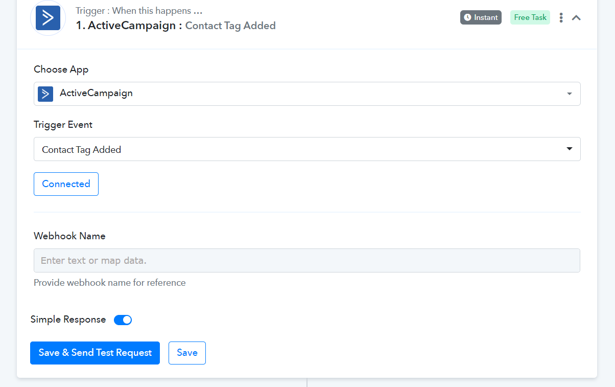Click the 'Trigger : When this happens' text
This screenshot has width=615, height=387.
tap(138, 11)
